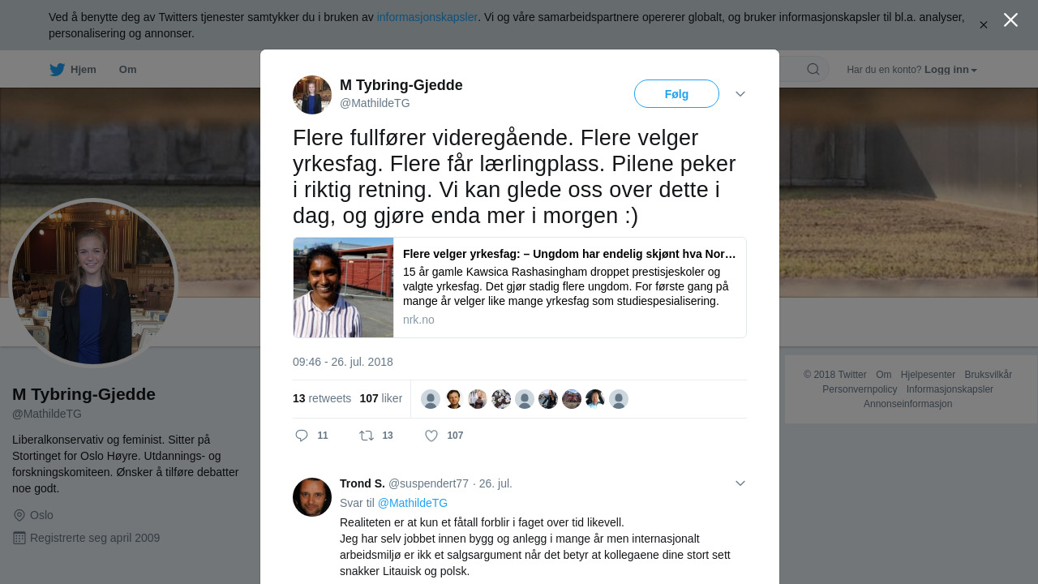Follow user with Følg button

coord(676,94)
